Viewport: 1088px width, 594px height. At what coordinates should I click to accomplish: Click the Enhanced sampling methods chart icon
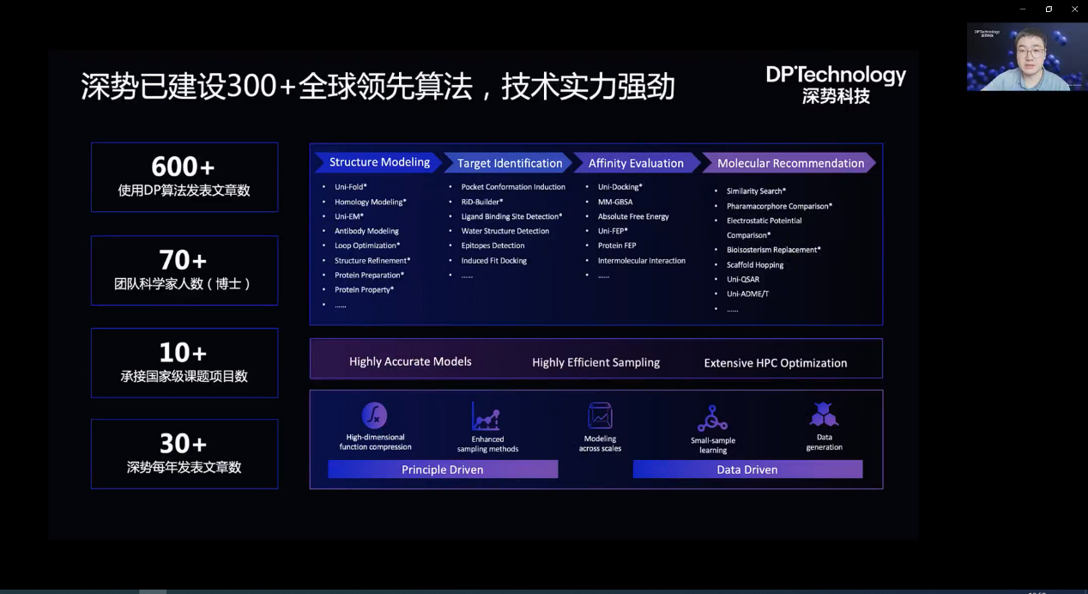[486, 417]
